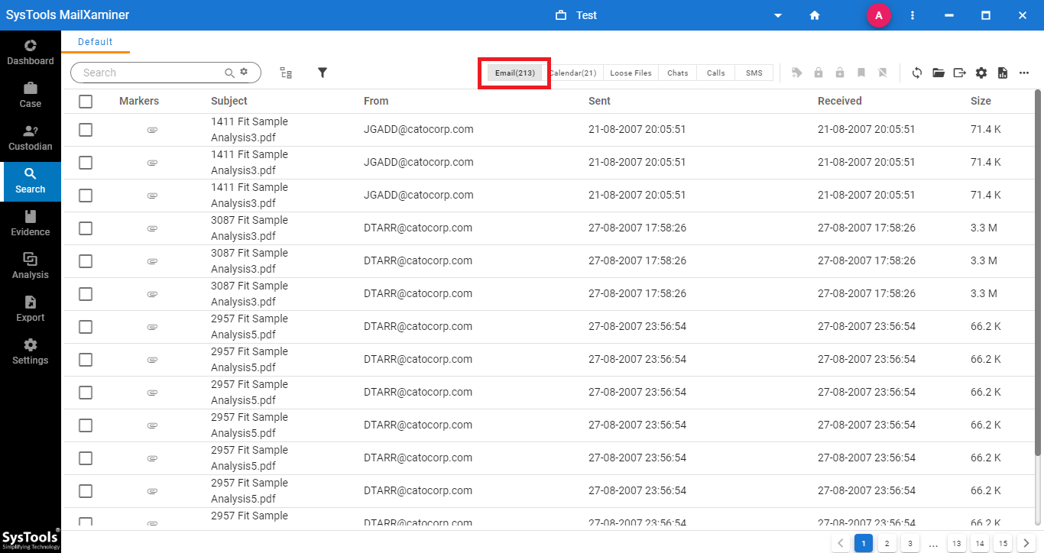Check the second 1411 Fit Sample Analysis3.pdf row
Viewport: 1044px width, 553px height.
click(x=86, y=163)
